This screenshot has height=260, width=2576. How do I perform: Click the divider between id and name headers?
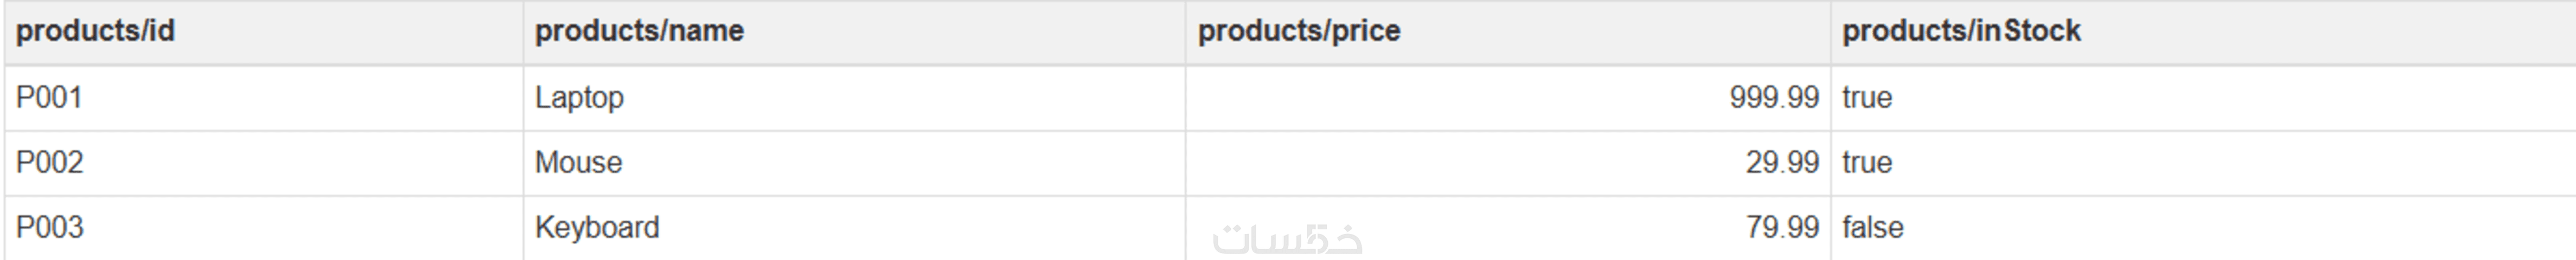coord(523,31)
